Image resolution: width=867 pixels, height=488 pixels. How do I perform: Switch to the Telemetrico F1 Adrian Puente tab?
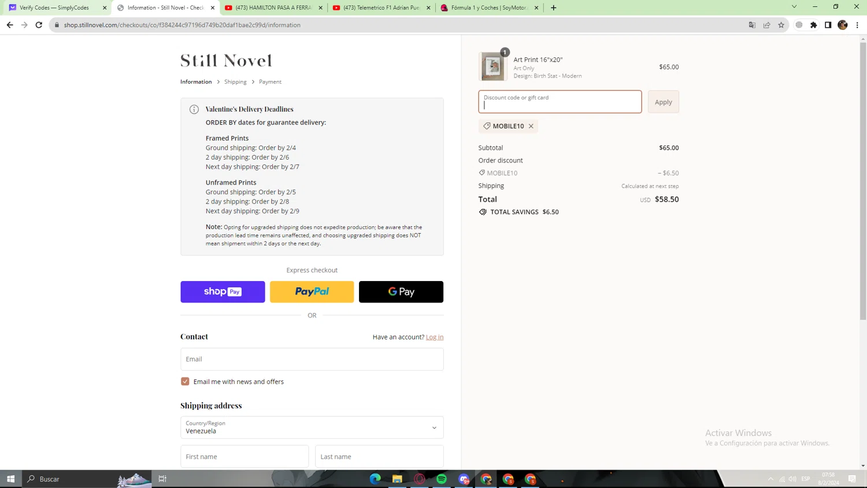click(x=381, y=8)
